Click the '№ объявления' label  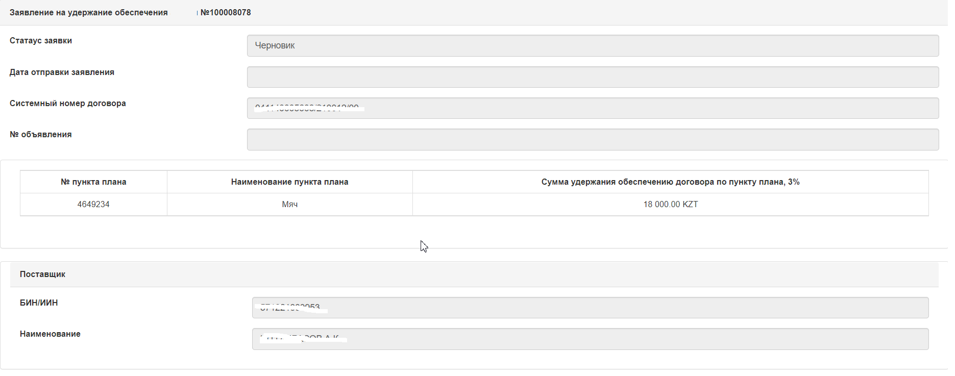(x=41, y=135)
